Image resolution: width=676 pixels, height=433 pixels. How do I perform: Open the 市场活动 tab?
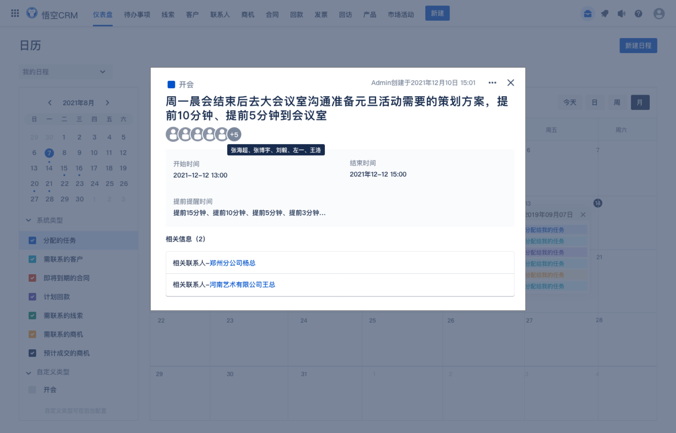[x=401, y=15]
